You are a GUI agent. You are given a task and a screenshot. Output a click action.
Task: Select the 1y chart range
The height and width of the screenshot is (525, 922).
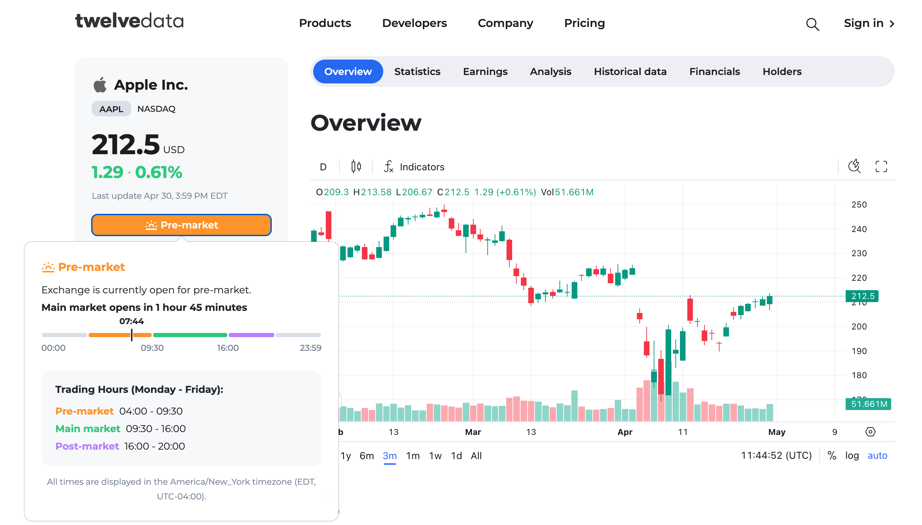click(345, 456)
